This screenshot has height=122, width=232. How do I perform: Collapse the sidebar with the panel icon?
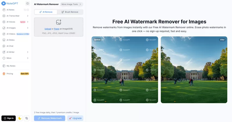click(x=28, y=3)
